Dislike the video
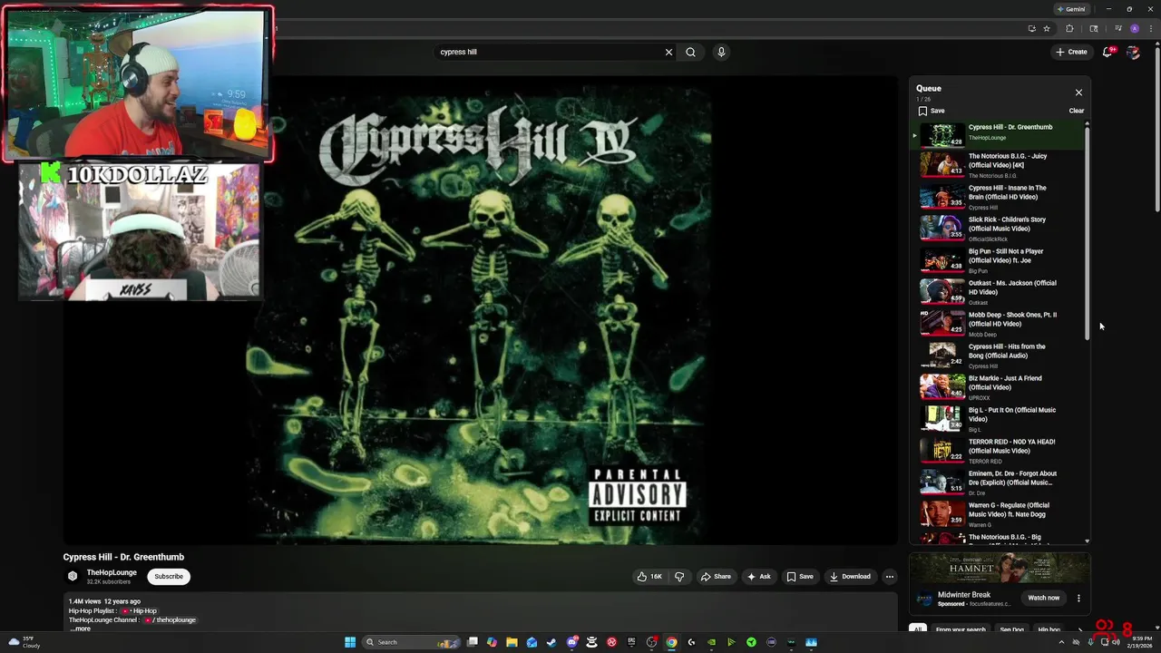Viewport: 1161px width, 653px height. click(x=679, y=577)
